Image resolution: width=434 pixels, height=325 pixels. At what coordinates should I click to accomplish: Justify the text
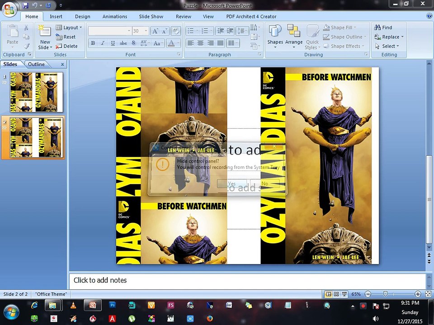pos(220,43)
